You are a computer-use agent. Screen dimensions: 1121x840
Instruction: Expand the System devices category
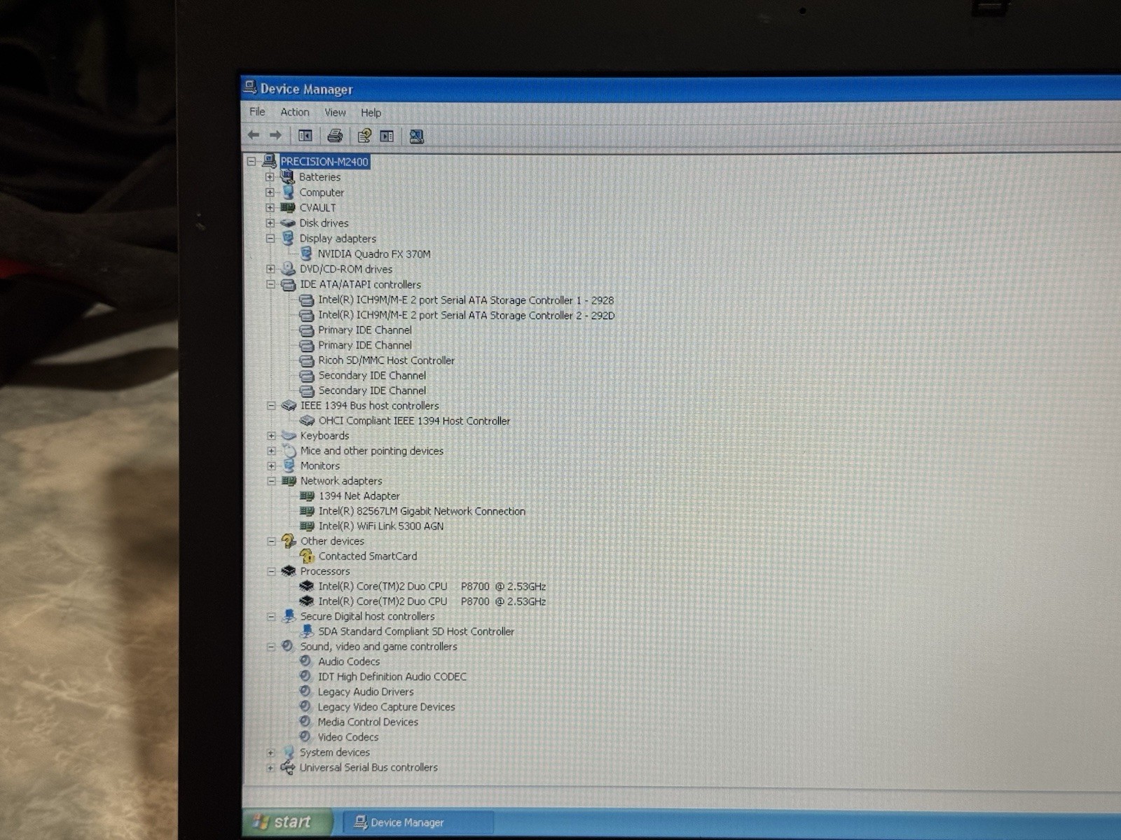(270, 752)
